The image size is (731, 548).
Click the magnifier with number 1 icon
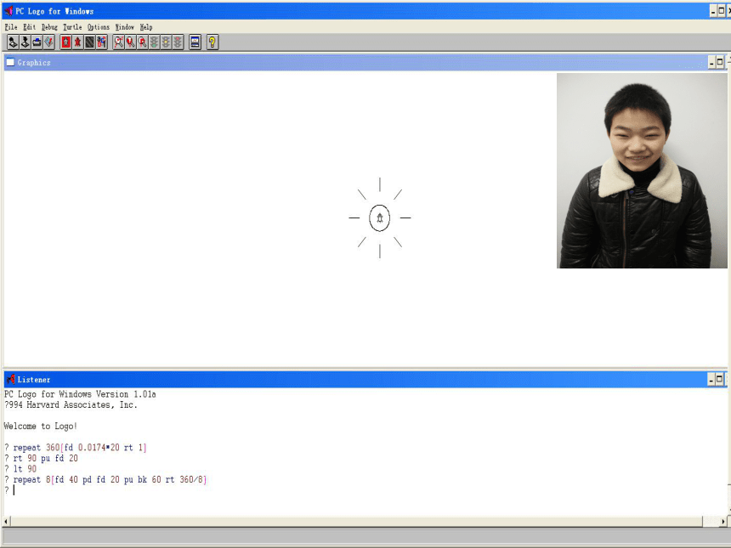click(x=131, y=42)
